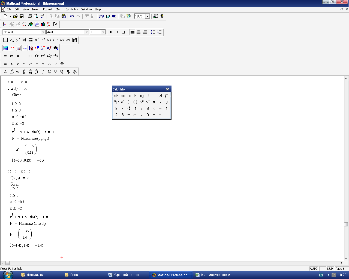Click sin in the Calculator palette
This screenshot has width=349, height=279.
116,96
